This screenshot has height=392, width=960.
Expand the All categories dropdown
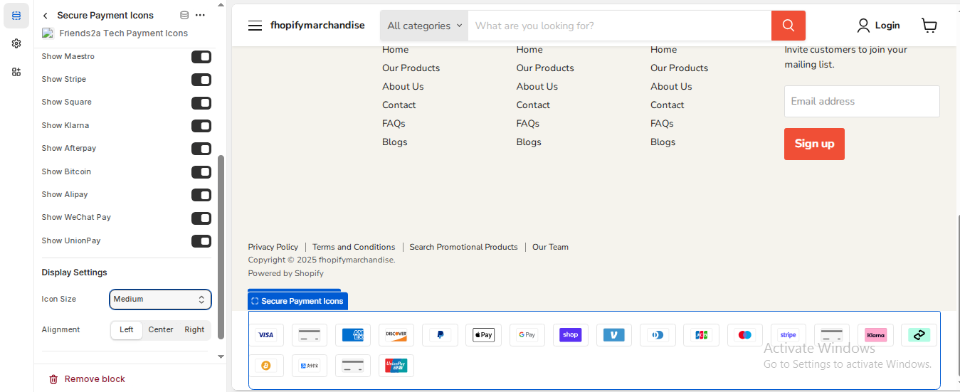pos(424,26)
